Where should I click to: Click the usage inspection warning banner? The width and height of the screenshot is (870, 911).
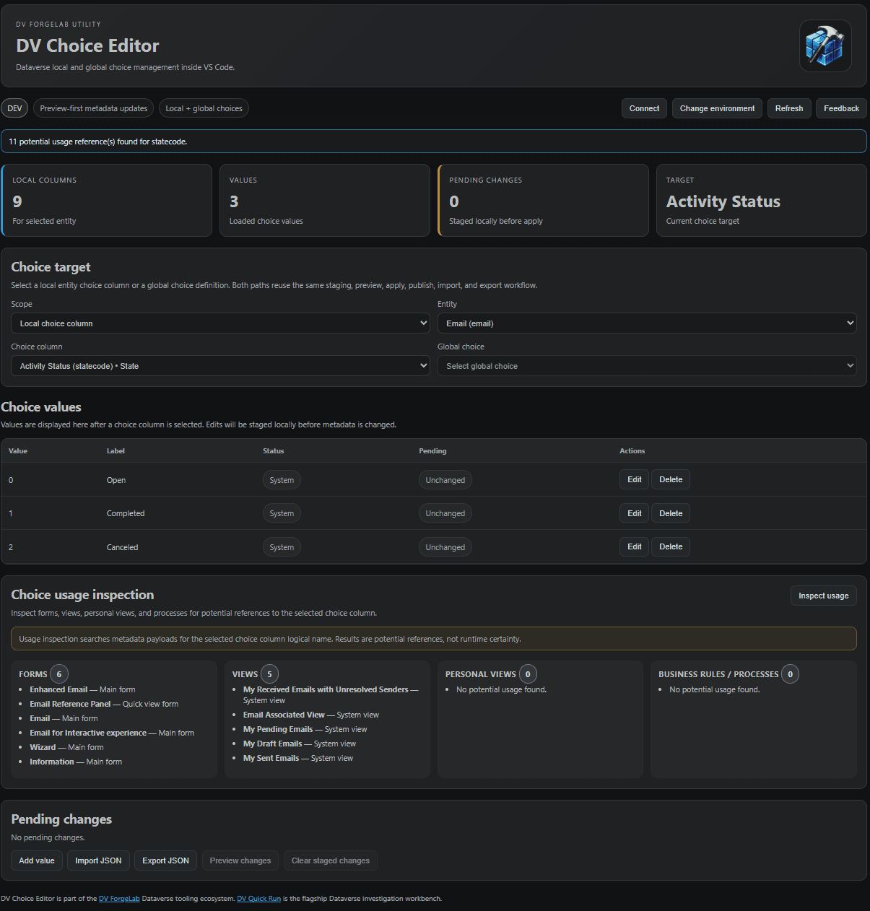(x=434, y=639)
